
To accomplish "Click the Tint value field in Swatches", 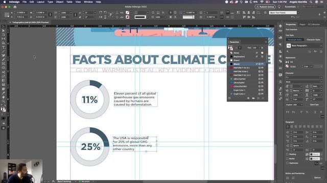I will pyautogui.click(x=255, y=48).
